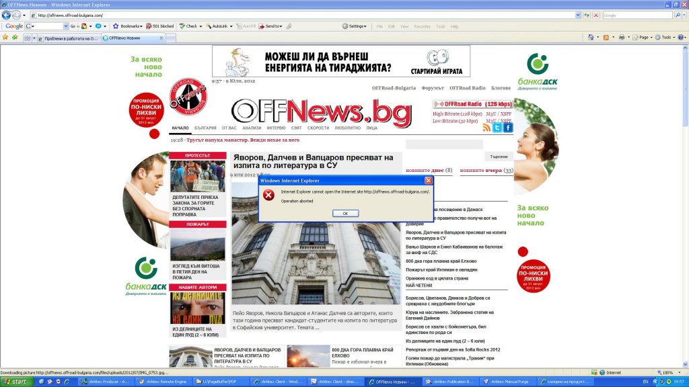Open the Quick Tabs list dropdown arrow
This screenshot has height=387, width=689.
(x=34, y=38)
